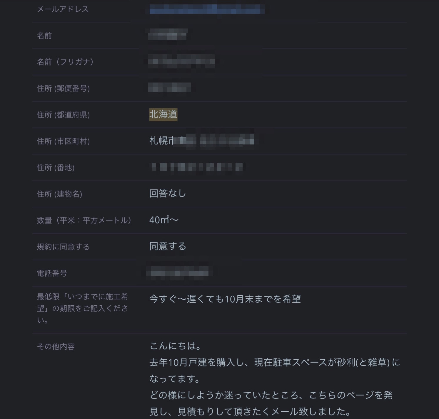The height and width of the screenshot is (419, 439).
Task: Click the 名前（フリガナ） row label
Action: pos(65,62)
